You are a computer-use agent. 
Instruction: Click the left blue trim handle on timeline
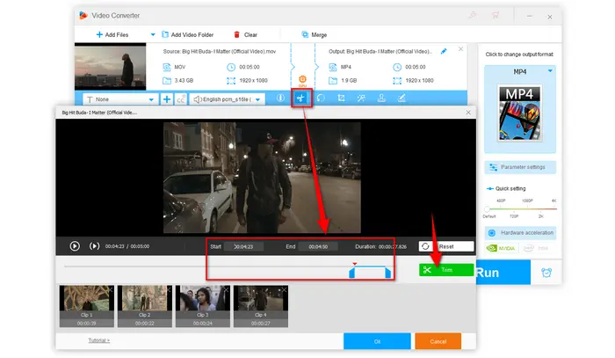coord(351,272)
